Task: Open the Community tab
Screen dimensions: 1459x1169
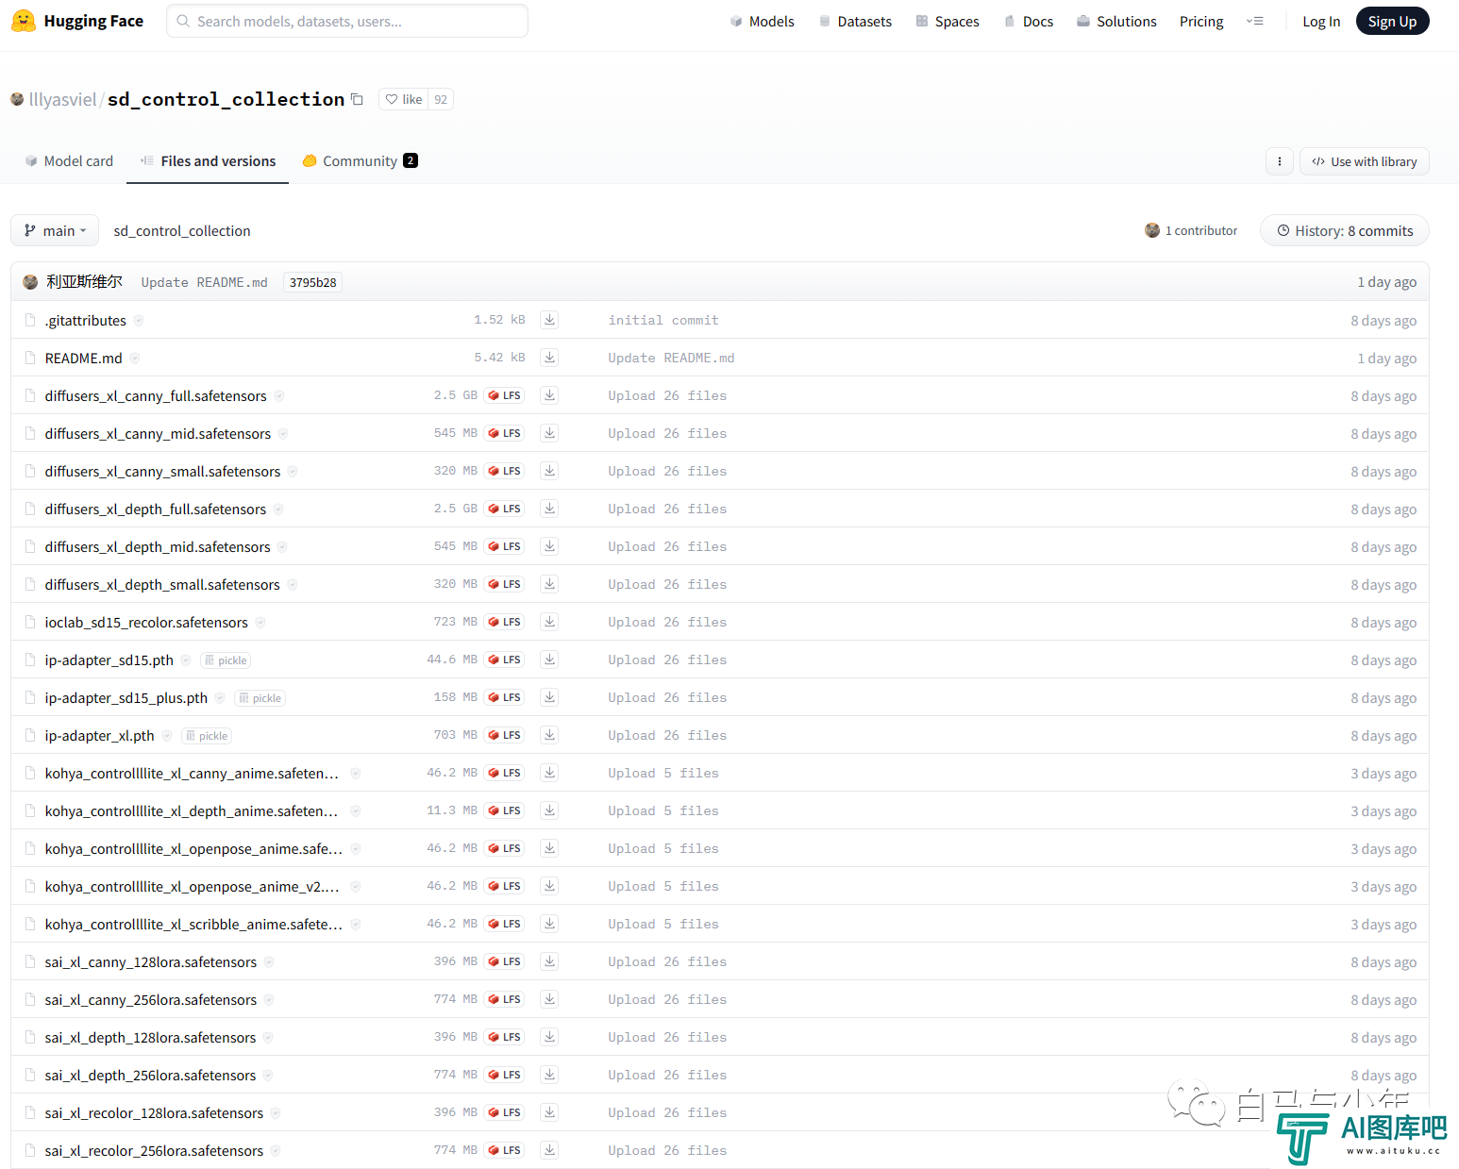Action: tap(360, 161)
